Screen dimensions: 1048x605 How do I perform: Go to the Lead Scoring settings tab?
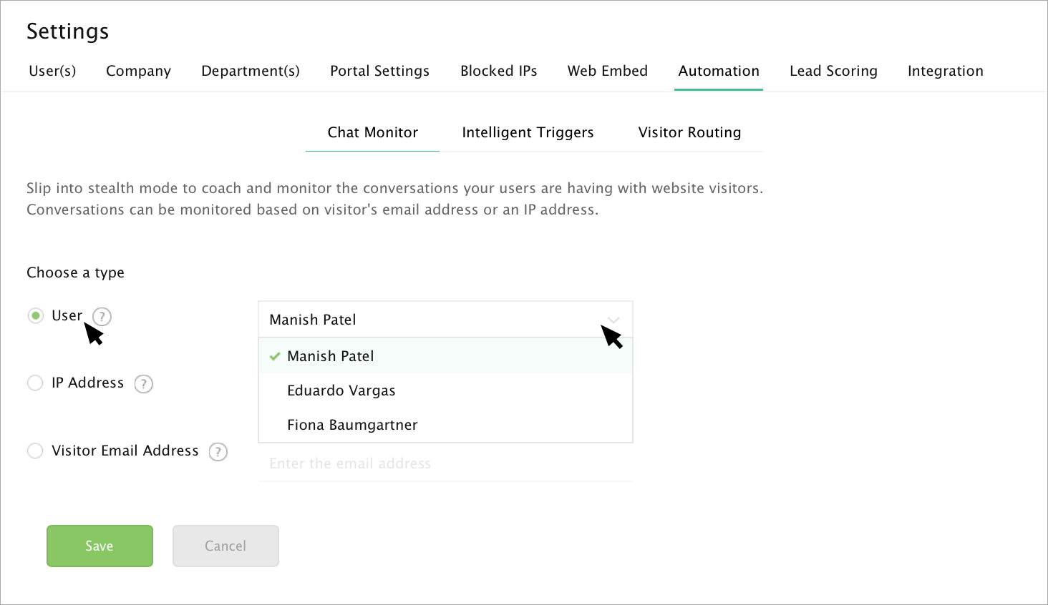click(833, 71)
